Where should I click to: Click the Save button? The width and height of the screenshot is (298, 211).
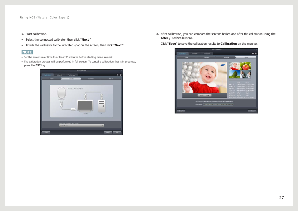click(252, 111)
